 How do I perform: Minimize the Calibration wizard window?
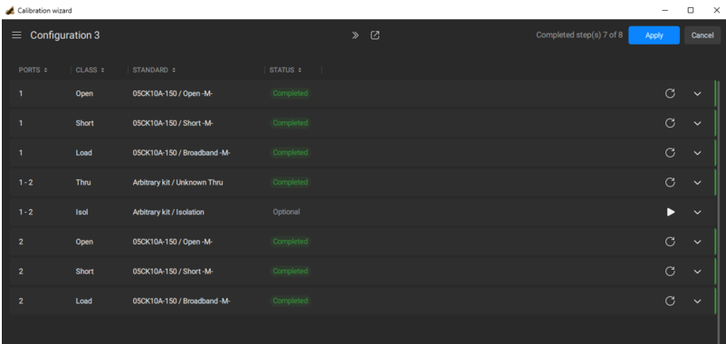click(664, 10)
